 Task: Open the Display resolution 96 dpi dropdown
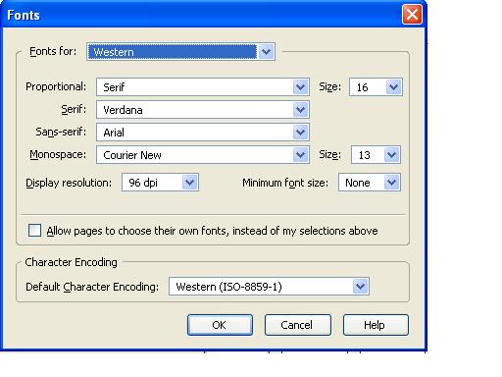click(160, 183)
